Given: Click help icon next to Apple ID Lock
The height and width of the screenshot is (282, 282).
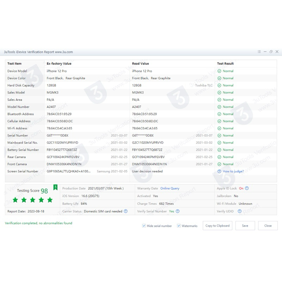Looking at the screenshot, I should click(247, 189).
